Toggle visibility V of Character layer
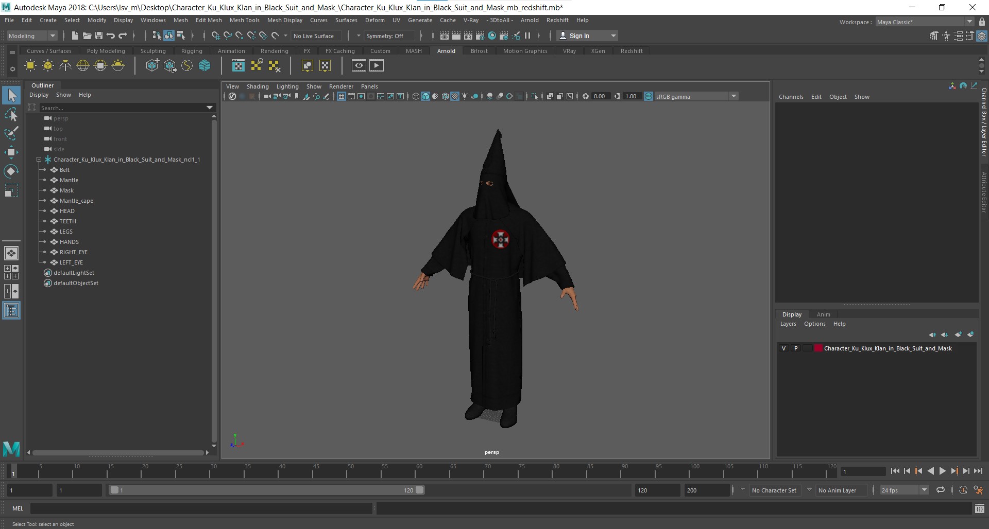Viewport: 989px width, 529px height. 784,348
